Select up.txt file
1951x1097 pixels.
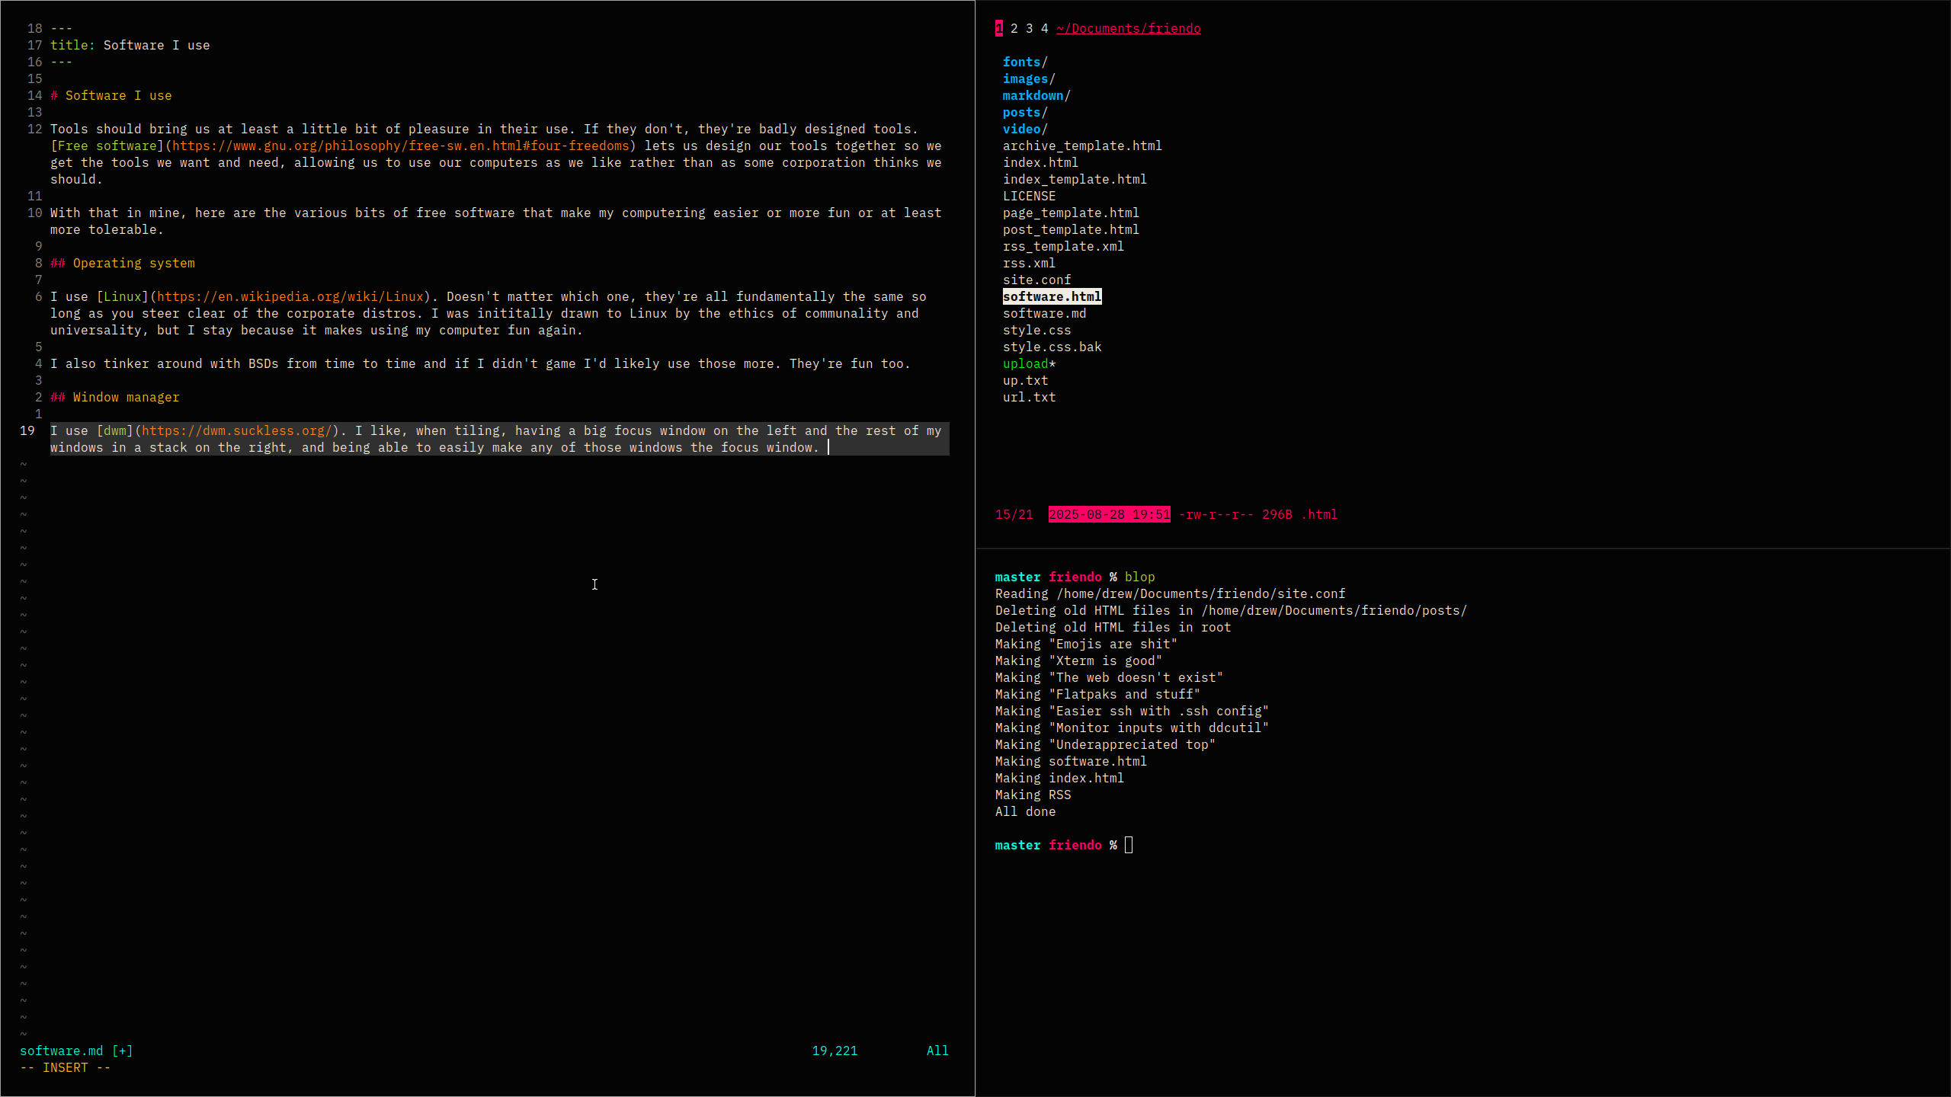pyautogui.click(x=1025, y=380)
